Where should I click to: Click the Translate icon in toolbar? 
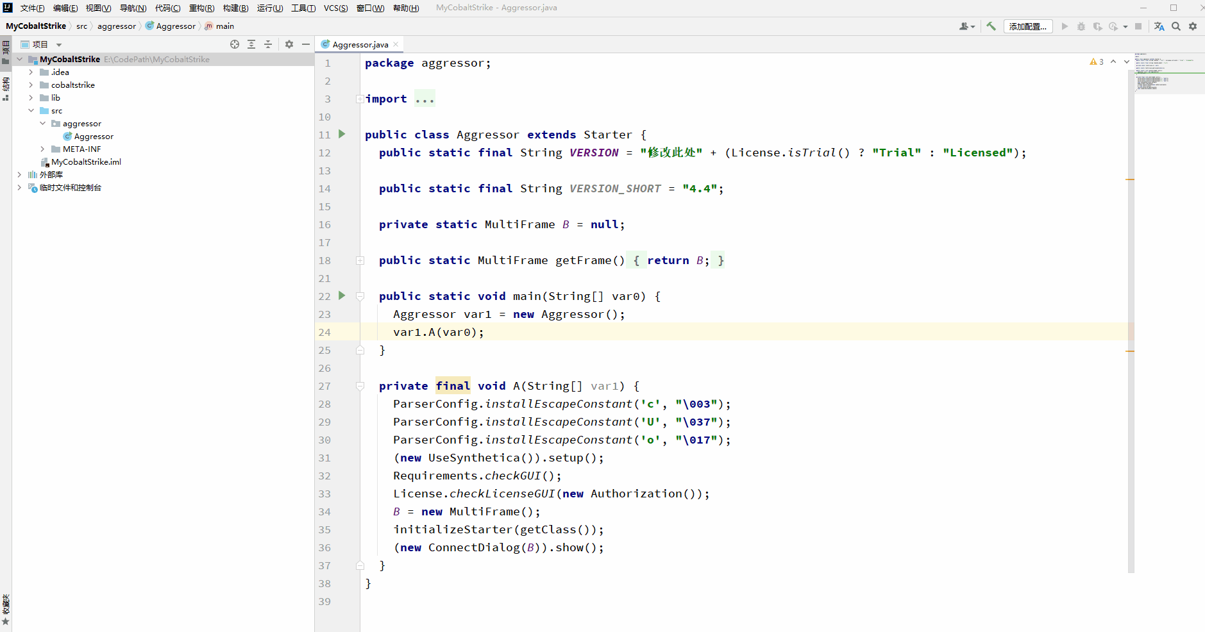click(x=1159, y=26)
